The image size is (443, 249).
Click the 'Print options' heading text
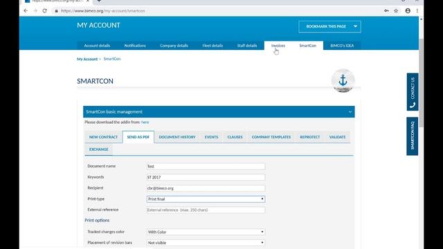97,220
